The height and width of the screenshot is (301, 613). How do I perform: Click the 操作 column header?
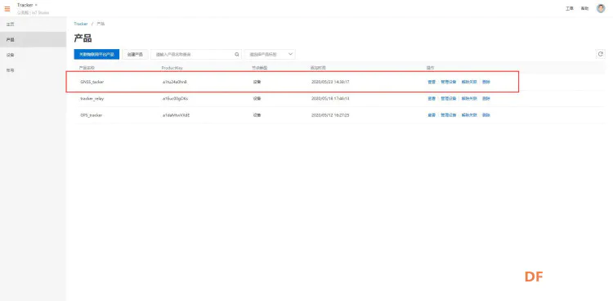tap(431, 68)
